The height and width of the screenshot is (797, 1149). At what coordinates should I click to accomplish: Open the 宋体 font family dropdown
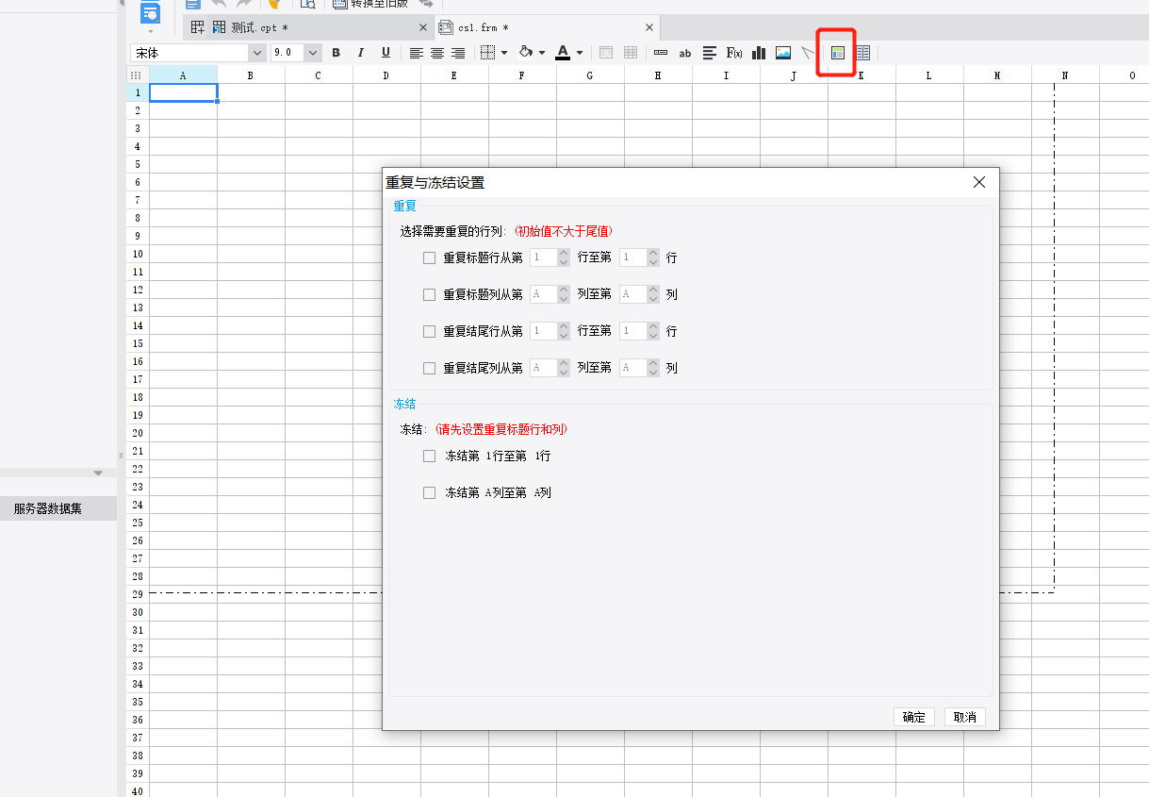point(256,53)
